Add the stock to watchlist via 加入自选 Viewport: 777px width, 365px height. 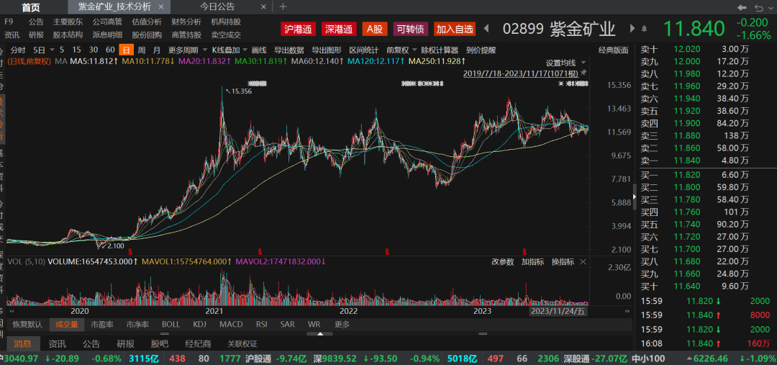pos(455,29)
